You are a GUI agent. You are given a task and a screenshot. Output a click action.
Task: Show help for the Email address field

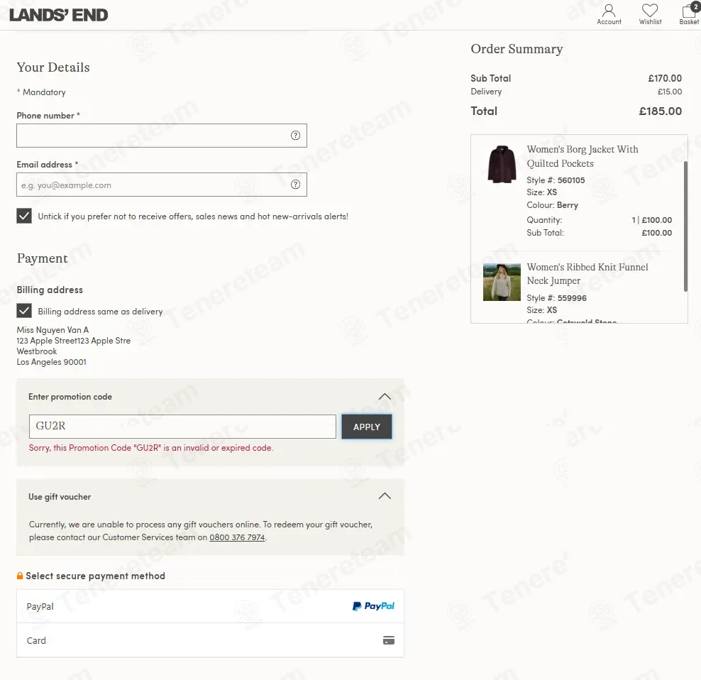(295, 185)
